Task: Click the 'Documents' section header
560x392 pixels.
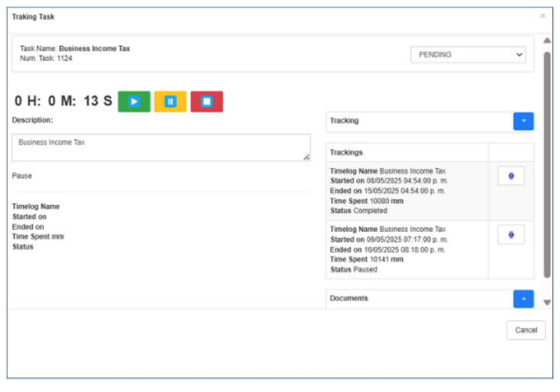Action: pos(349,298)
